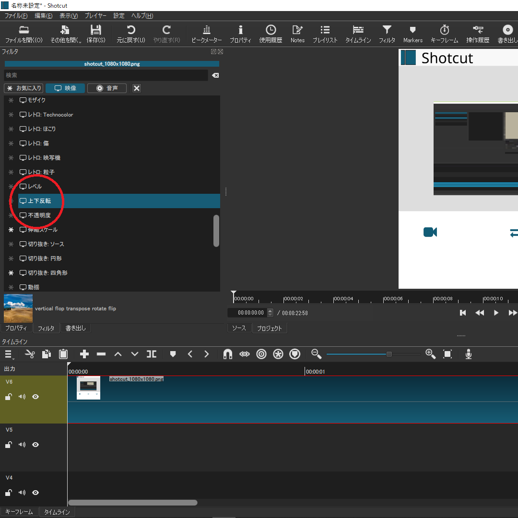Lock track V4
Image resolution: width=518 pixels, height=518 pixels.
point(8,493)
